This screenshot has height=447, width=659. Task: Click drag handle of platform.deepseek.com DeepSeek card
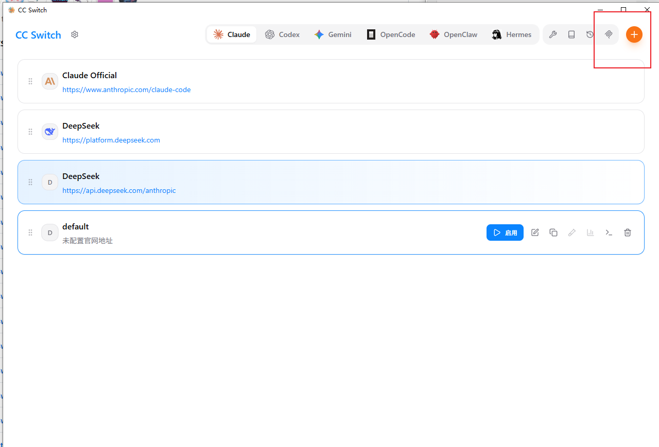[x=30, y=132]
